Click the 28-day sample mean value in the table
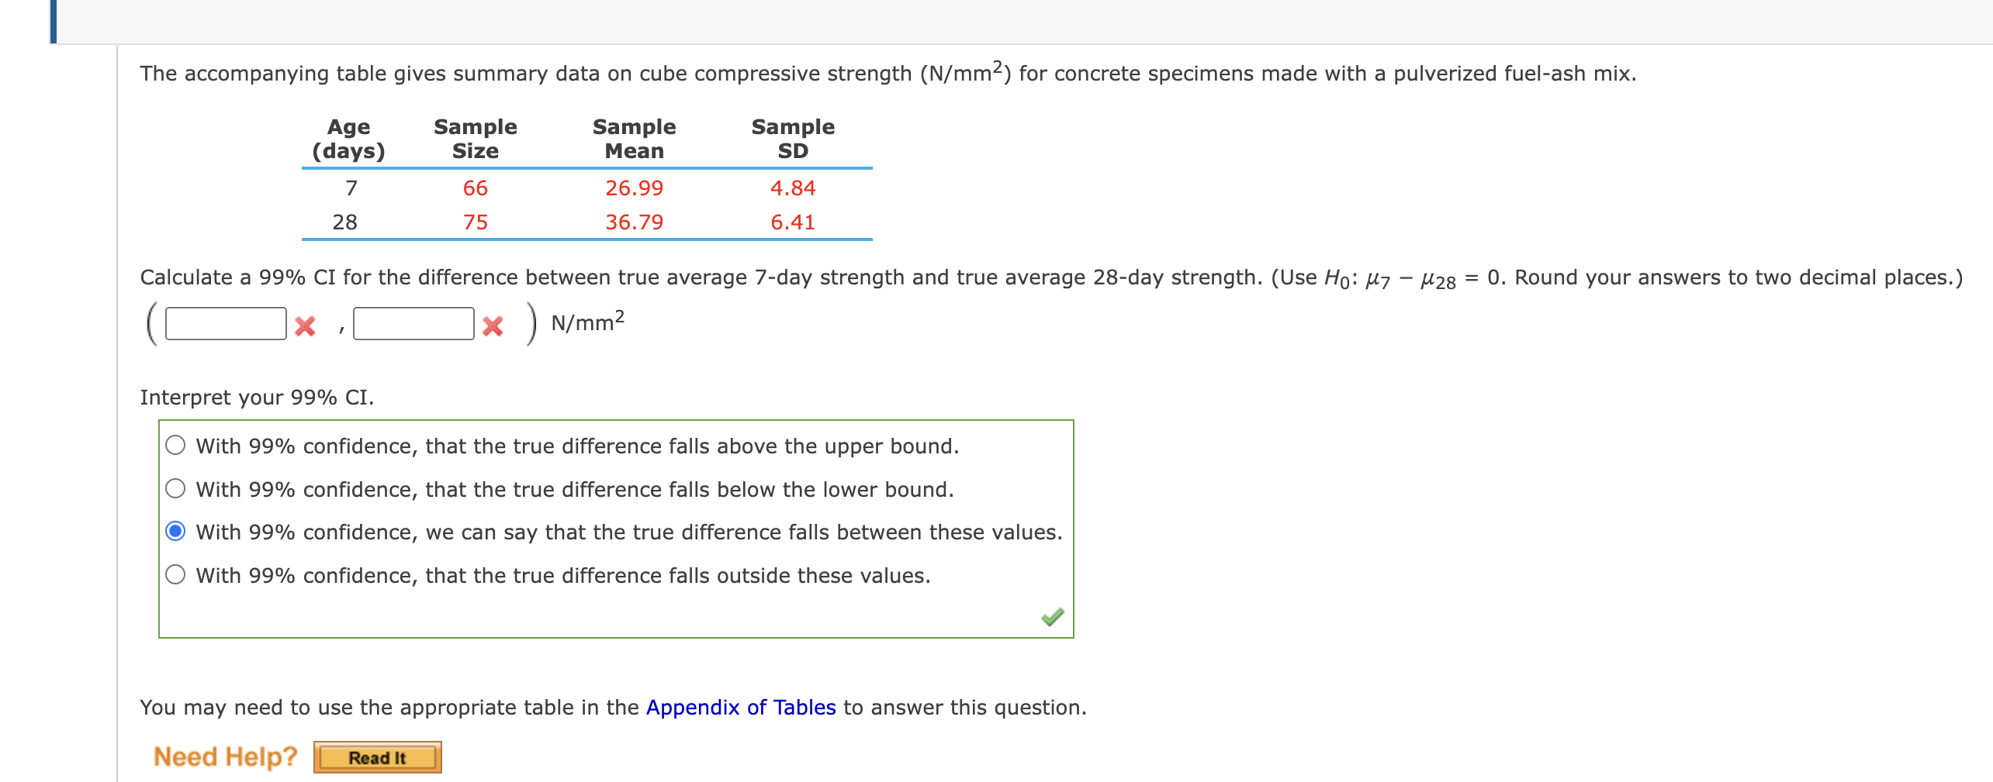Screen dimensions: 1993x782 click(634, 222)
